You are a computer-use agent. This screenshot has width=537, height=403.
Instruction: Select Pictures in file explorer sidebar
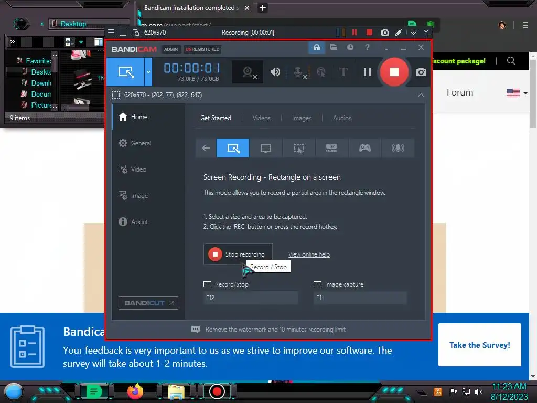pos(41,105)
